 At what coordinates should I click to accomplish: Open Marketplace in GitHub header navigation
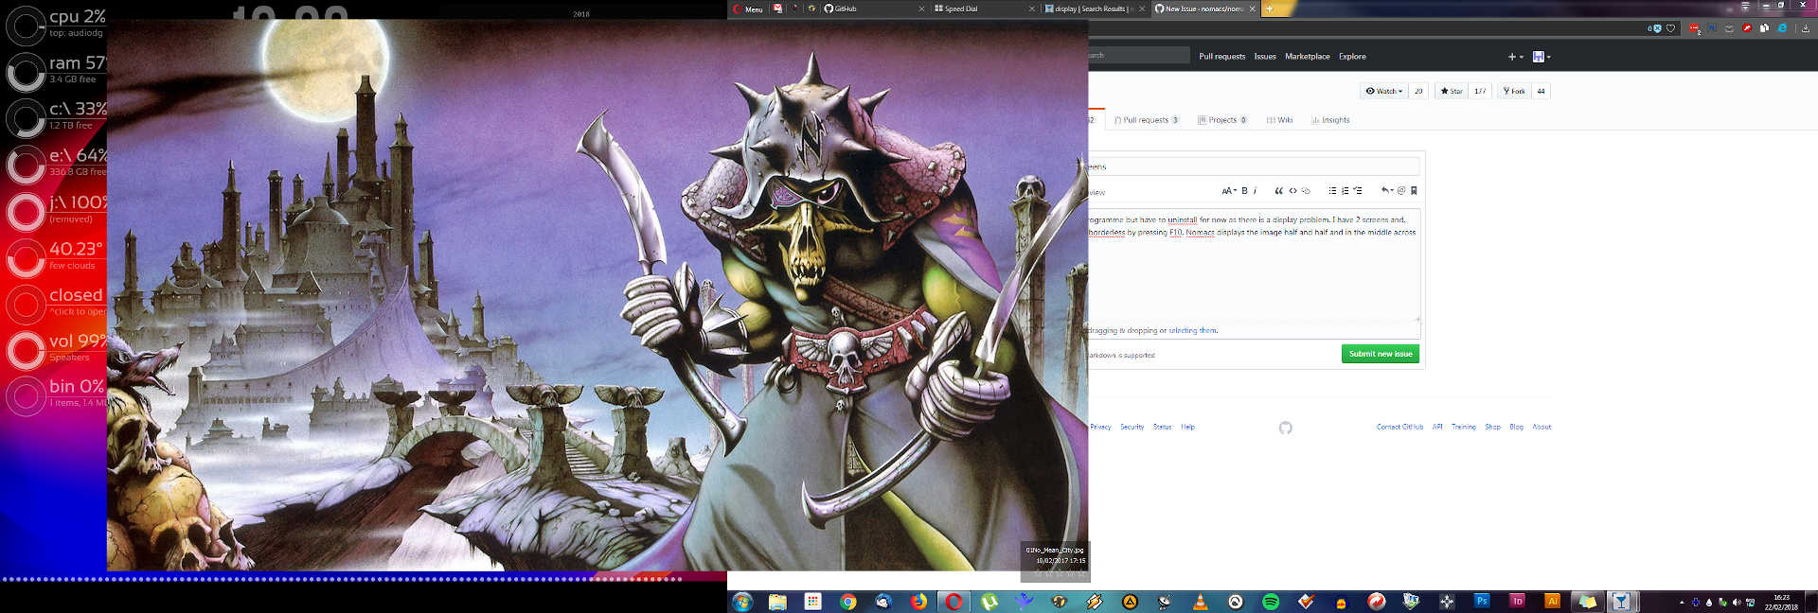[x=1307, y=57]
